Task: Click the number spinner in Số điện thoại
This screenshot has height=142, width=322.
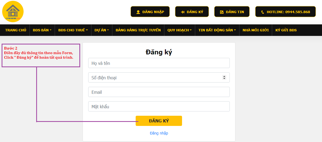Action: click(224, 77)
